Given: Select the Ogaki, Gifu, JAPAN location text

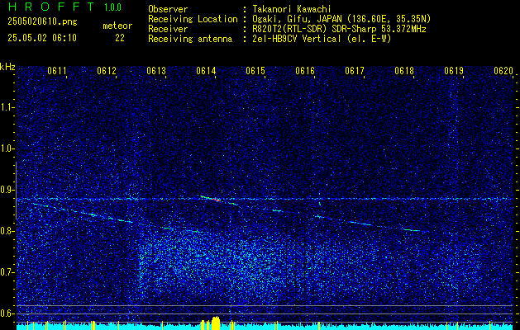Looking at the screenshot, I should pyautogui.click(x=341, y=19).
